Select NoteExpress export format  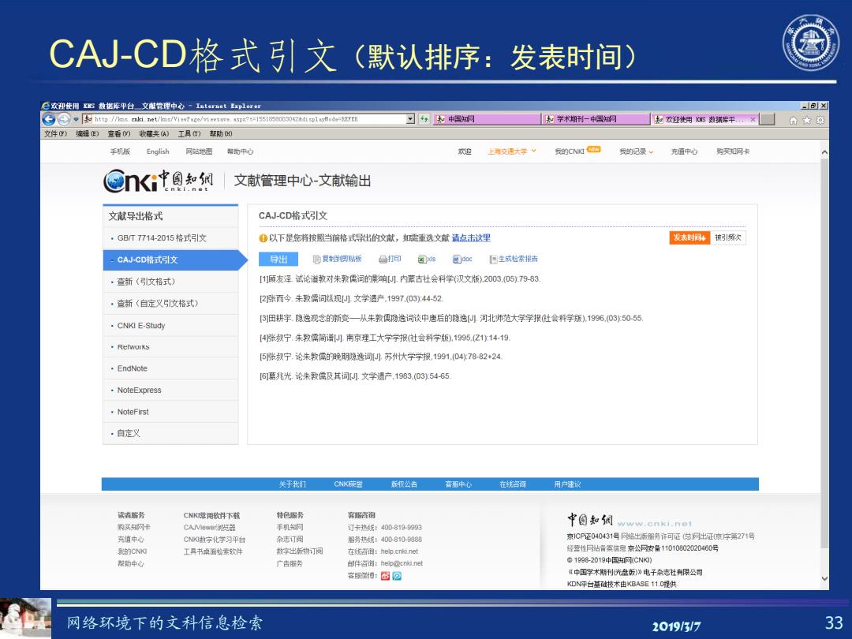pos(170,390)
